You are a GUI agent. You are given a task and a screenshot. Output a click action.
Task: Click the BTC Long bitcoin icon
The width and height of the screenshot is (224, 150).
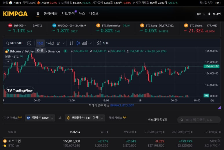142,25
